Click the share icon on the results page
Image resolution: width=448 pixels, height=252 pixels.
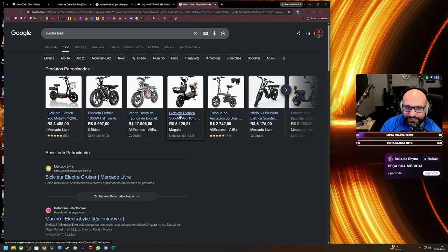tap(299, 33)
